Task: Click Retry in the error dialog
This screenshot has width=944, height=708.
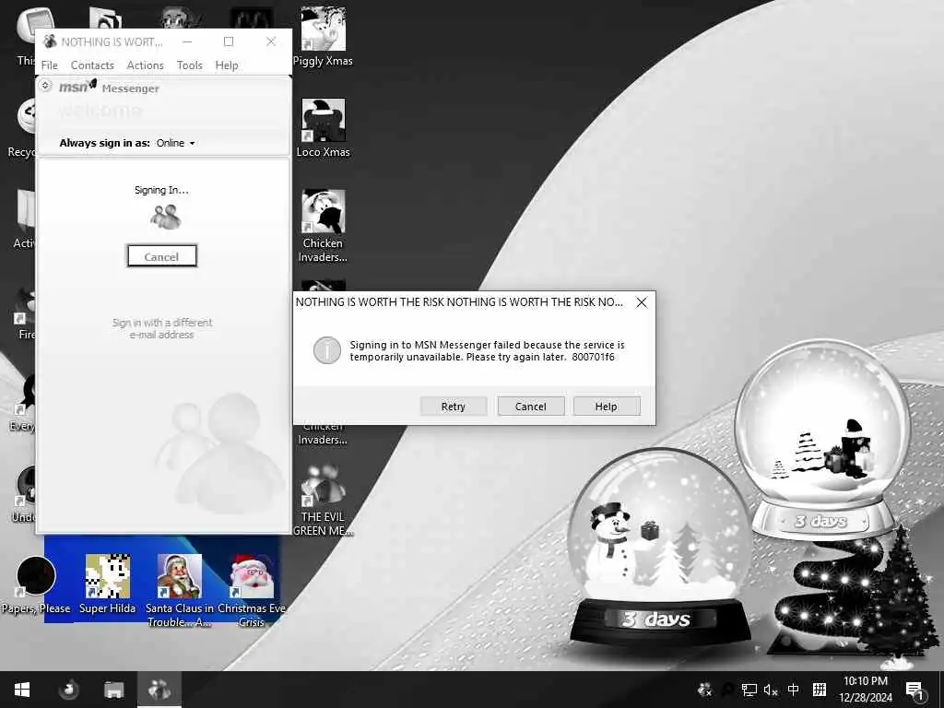Action: 454,407
